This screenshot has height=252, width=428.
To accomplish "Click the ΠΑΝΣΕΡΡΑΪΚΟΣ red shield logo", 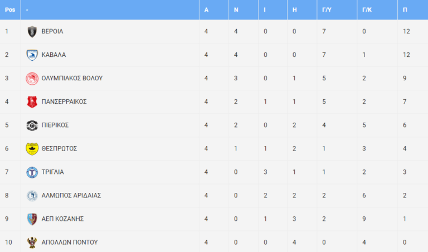I will pos(32,102).
